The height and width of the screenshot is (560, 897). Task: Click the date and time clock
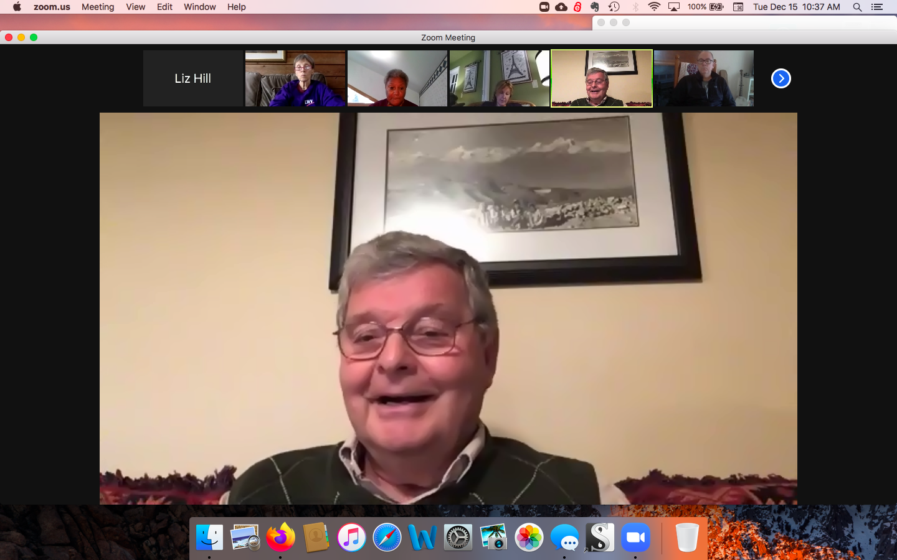click(x=797, y=7)
